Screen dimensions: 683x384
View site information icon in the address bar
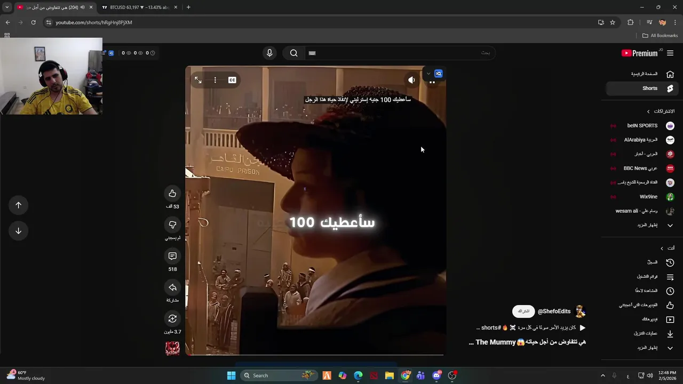[x=49, y=22]
